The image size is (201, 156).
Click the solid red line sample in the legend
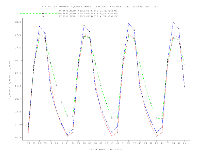[39, 11]
